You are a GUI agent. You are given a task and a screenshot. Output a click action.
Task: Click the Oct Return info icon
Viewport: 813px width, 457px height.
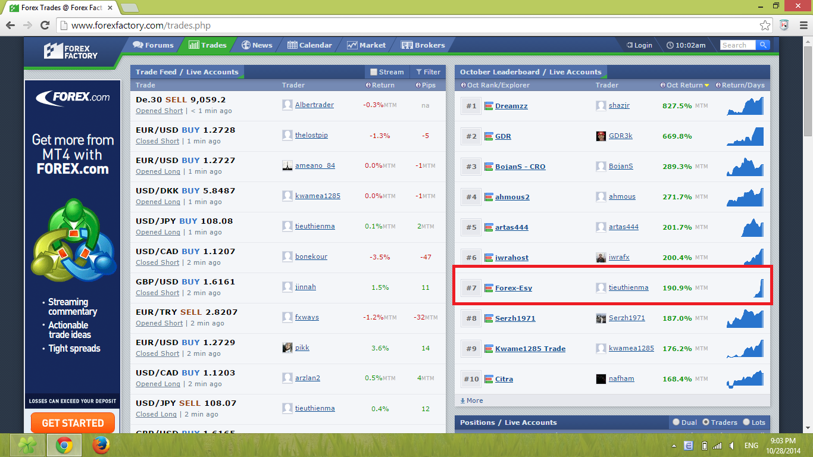pyautogui.click(x=662, y=85)
